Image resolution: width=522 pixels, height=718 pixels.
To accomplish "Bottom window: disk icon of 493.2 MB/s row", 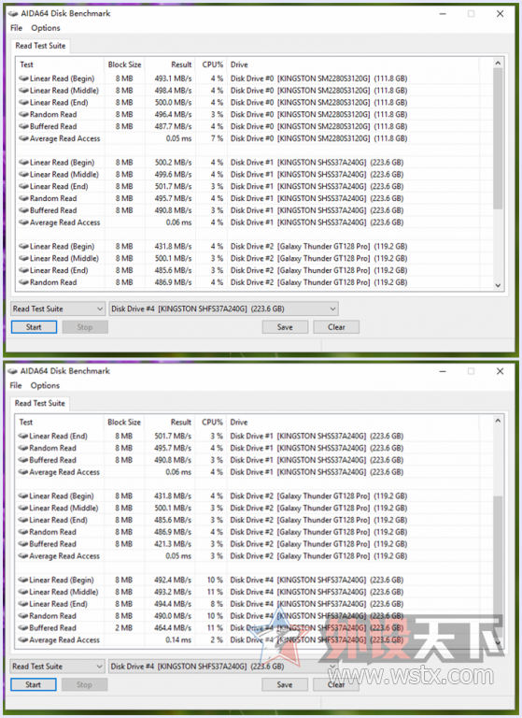I will pos(23,592).
